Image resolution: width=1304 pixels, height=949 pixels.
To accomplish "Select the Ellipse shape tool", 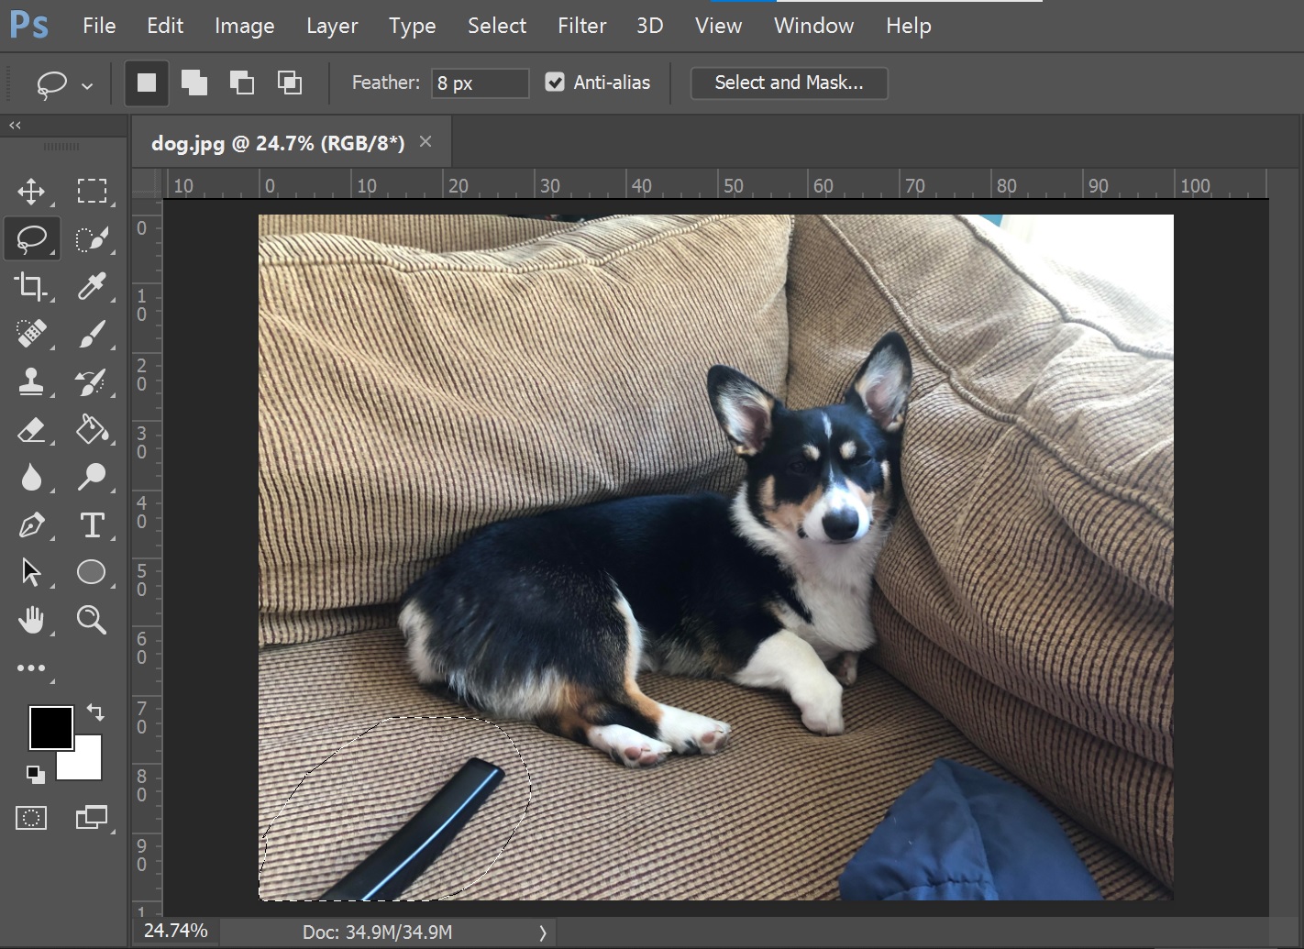I will pos(92,572).
